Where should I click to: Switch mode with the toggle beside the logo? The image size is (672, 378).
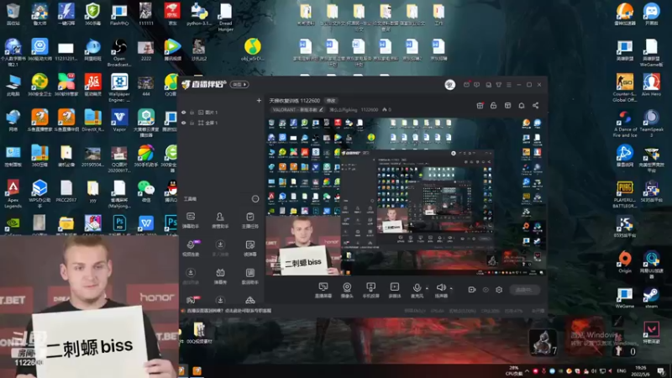coord(239,85)
